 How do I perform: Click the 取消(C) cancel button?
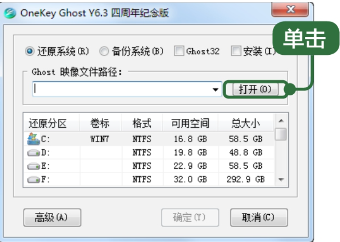(259, 218)
